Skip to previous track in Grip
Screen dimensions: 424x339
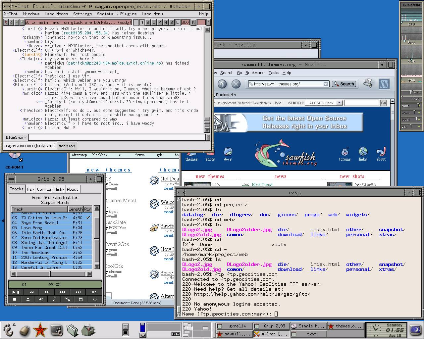(x=63, y=292)
